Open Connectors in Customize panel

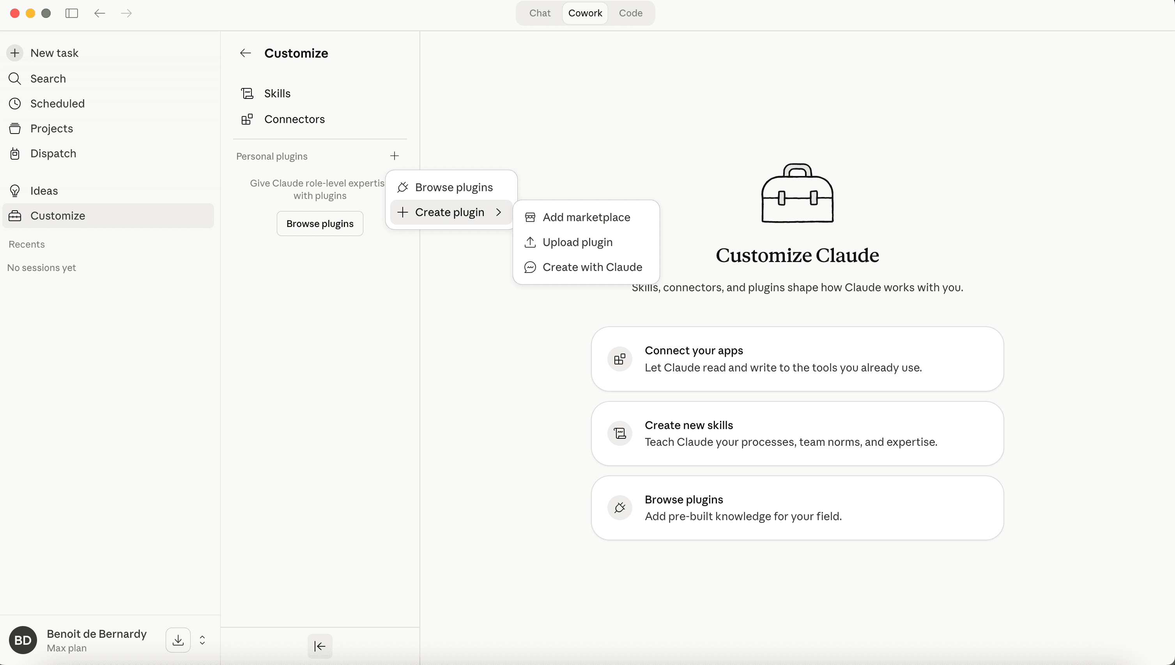pyautogui.click(x=320, y=119)
